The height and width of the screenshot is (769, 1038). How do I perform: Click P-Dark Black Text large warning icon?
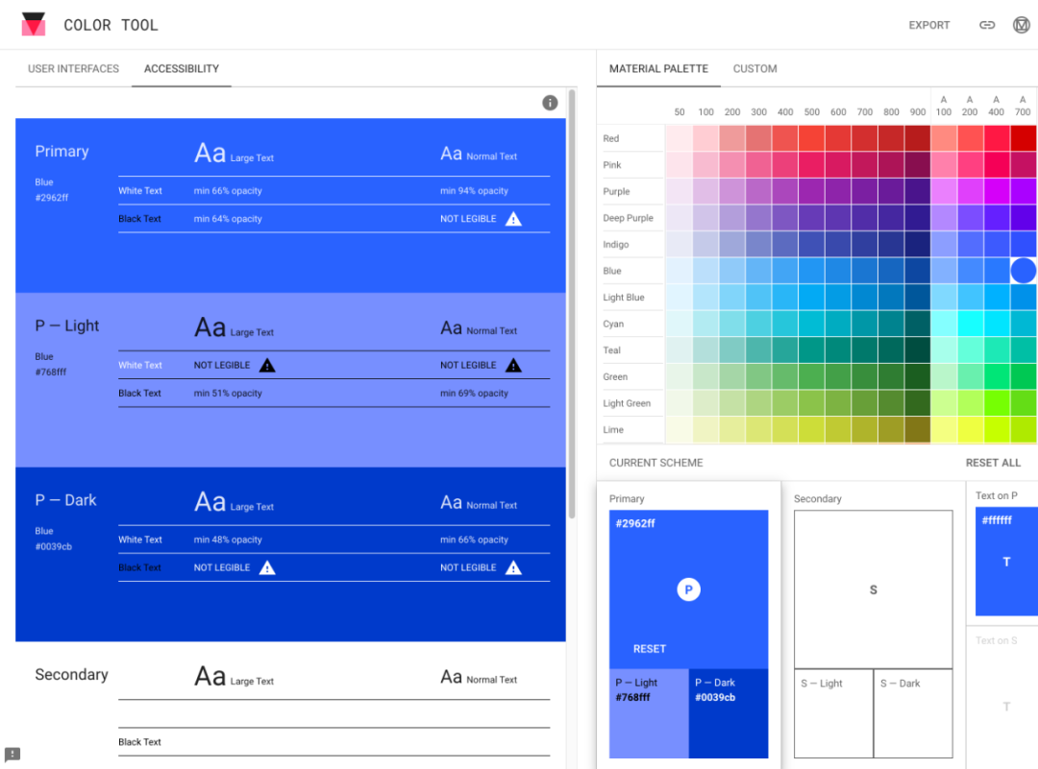pos(267,567)
